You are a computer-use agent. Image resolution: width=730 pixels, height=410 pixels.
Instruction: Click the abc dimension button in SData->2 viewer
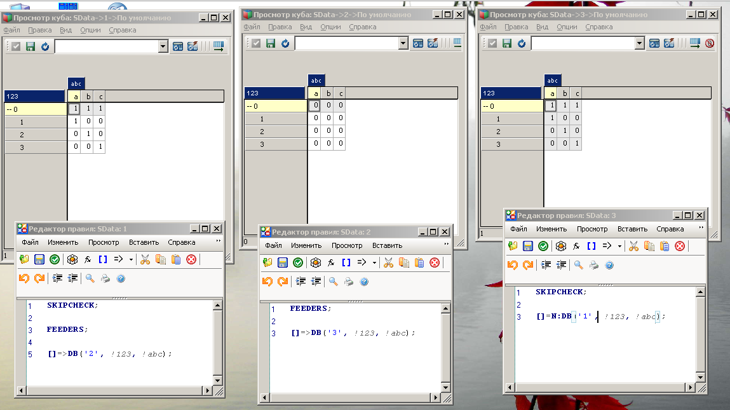tap(316, 80)
